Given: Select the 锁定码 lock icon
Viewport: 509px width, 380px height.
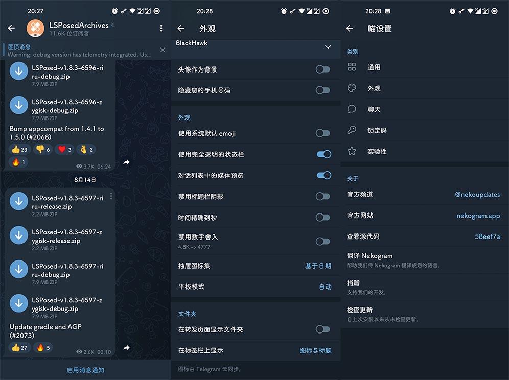Looking at the screenshot, I should (x=351, y=130).
